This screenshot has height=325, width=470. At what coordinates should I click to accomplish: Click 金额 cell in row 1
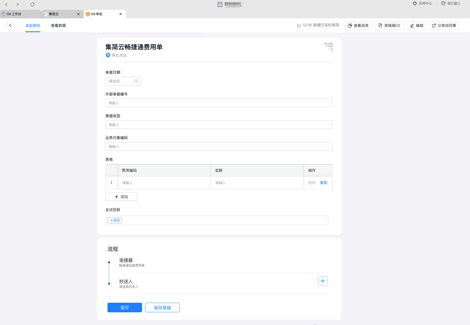[x=257, y=183]
